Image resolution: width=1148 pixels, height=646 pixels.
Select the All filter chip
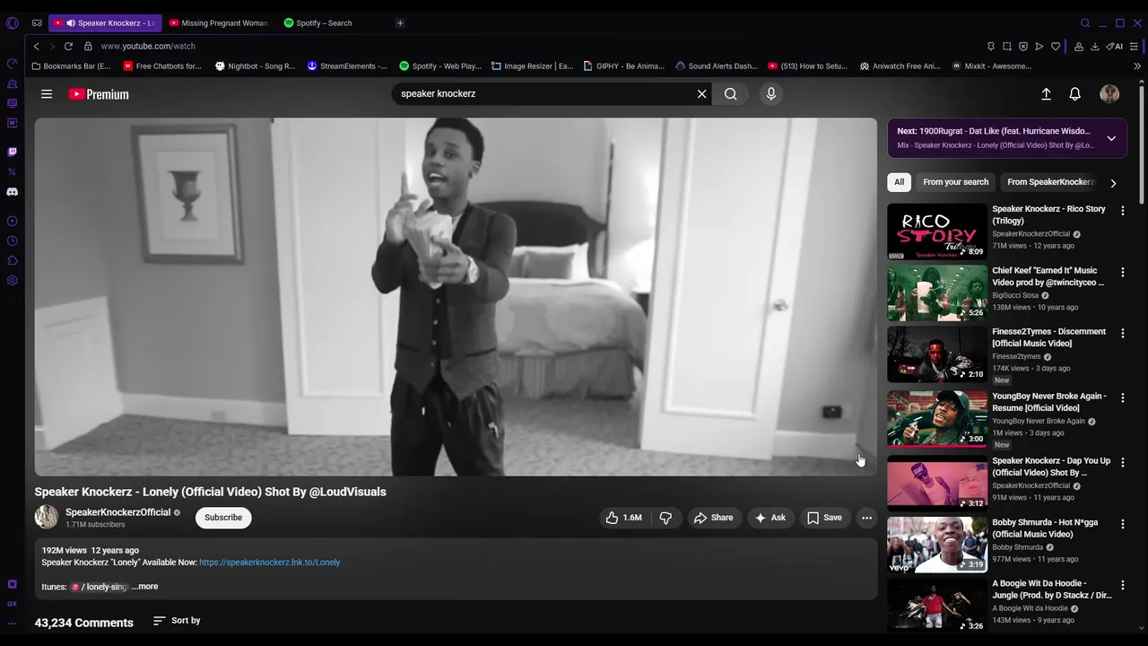899,182
